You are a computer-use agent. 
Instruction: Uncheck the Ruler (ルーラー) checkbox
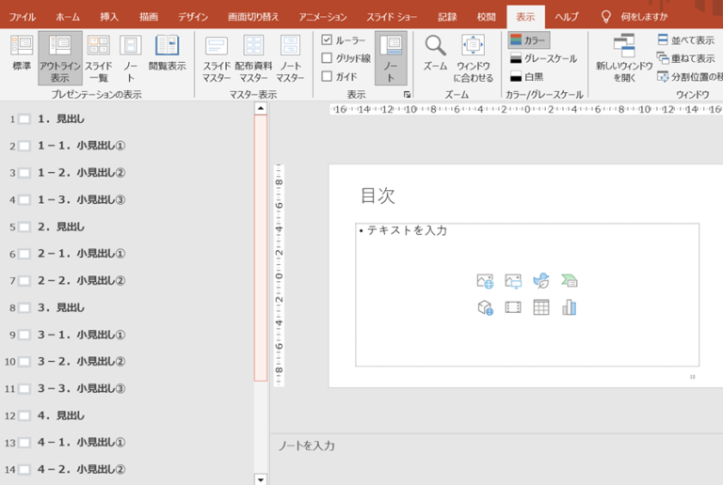point(327,40)
